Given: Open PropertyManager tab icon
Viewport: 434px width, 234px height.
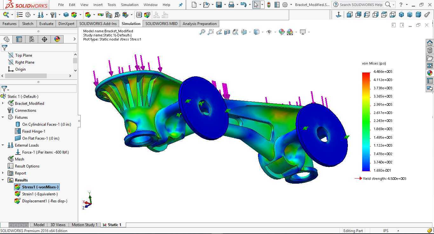Looking at the screenshot, I should coord(19,39).
